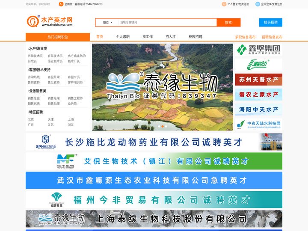
Task: Click the 销售代表 job link
Action: [34, 104]
